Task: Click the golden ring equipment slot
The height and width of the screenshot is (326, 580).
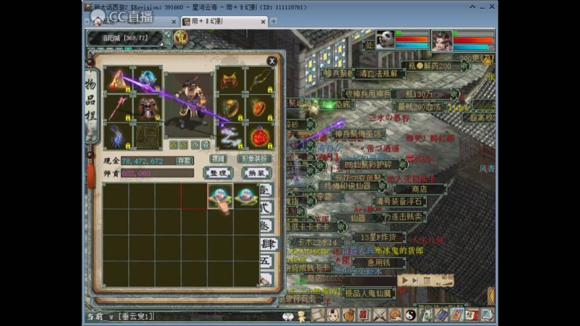Action: click(x=230, y=108)
